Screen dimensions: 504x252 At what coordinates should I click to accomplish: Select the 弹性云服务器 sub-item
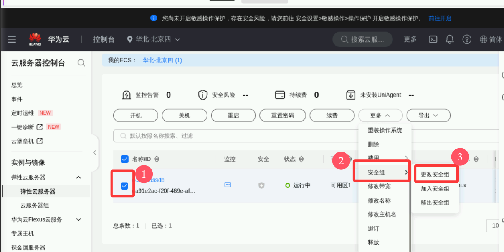[38, 191]
